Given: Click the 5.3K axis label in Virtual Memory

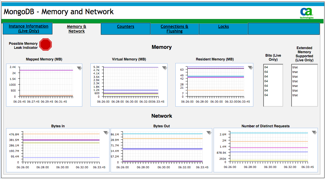Looking at the screenshot, I should point(97,67).
